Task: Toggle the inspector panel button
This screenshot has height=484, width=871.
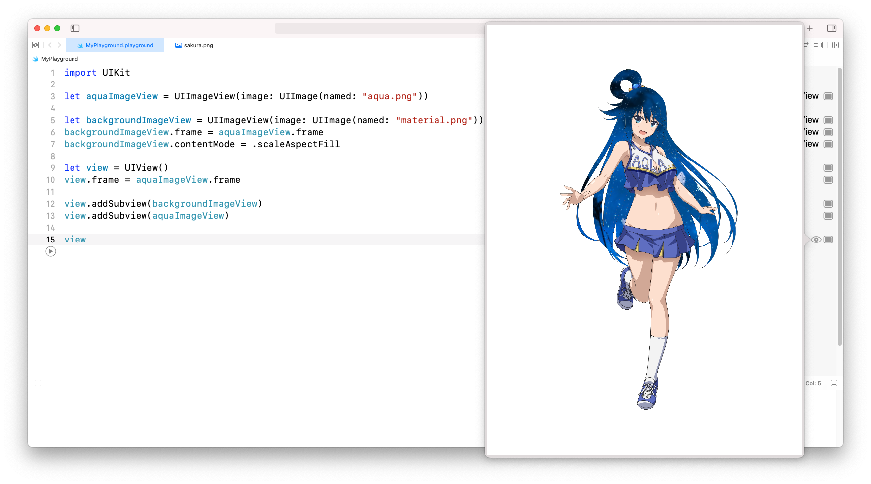Action: 832,28
